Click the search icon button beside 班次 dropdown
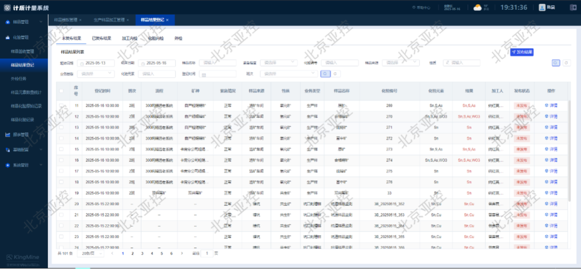581x269 pixels. (324, 74)
